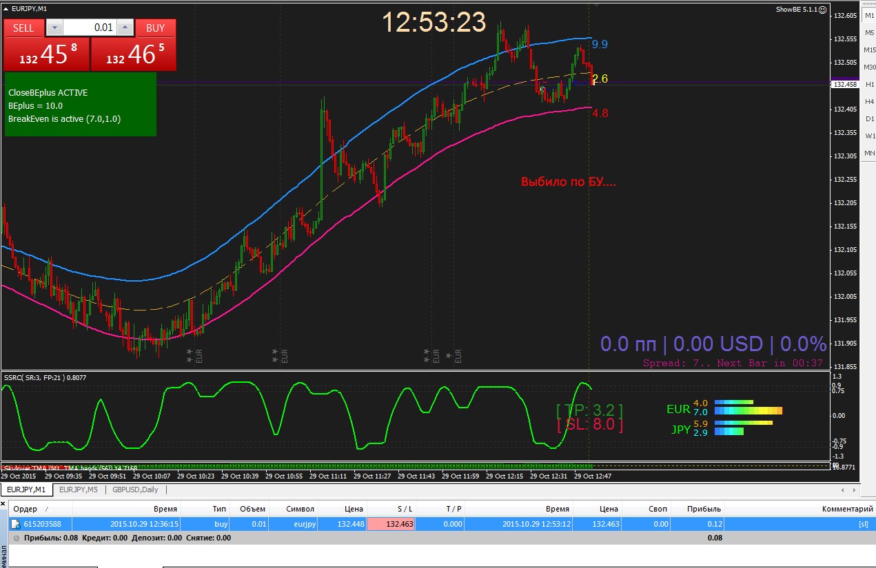Click the EUR news marker near 11:59
876x568 pixels.
[x=454, y=355]
